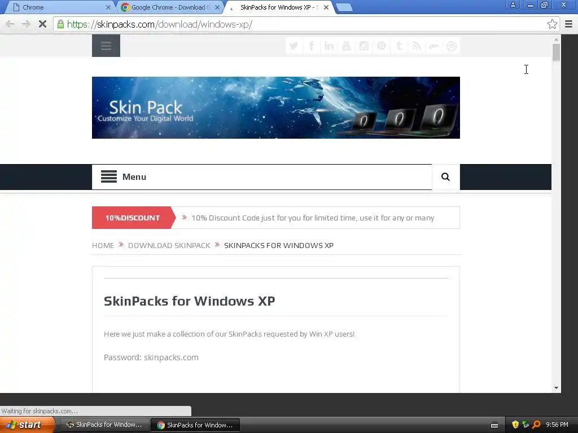
Task: Open the Twitter social icon
Action: click(x=294, y=46)
